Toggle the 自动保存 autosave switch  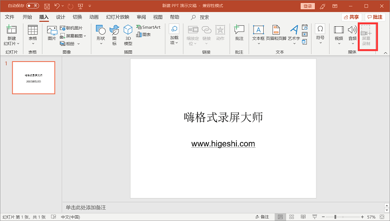click(33, 6)
